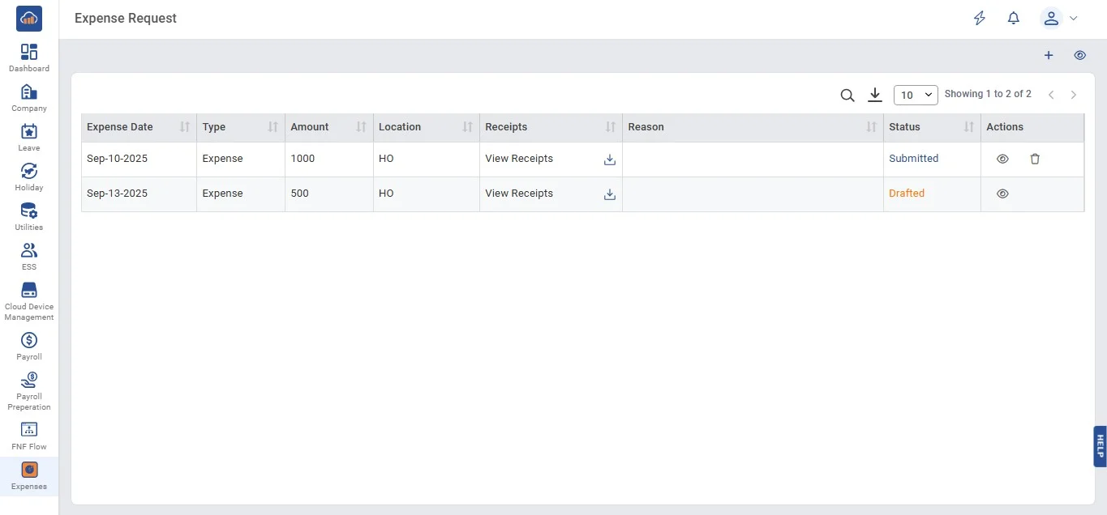View the Submitted expense via eye icon

point(1002,160)
